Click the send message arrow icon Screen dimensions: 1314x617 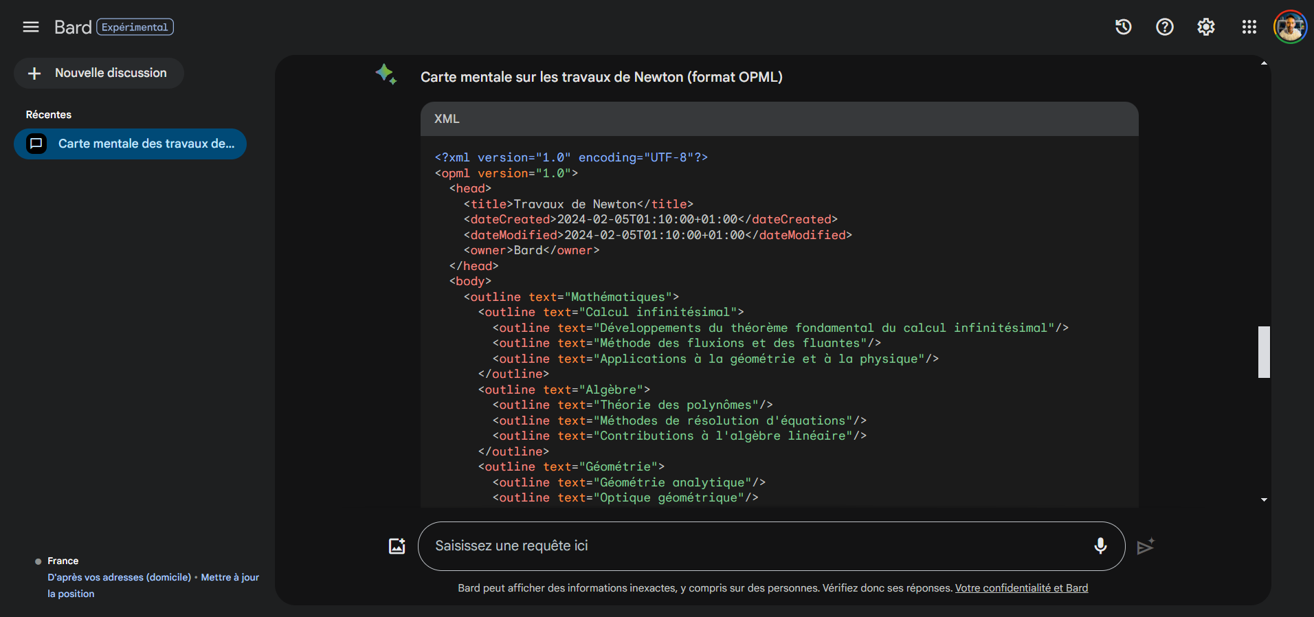click(x=1145, y=546)
